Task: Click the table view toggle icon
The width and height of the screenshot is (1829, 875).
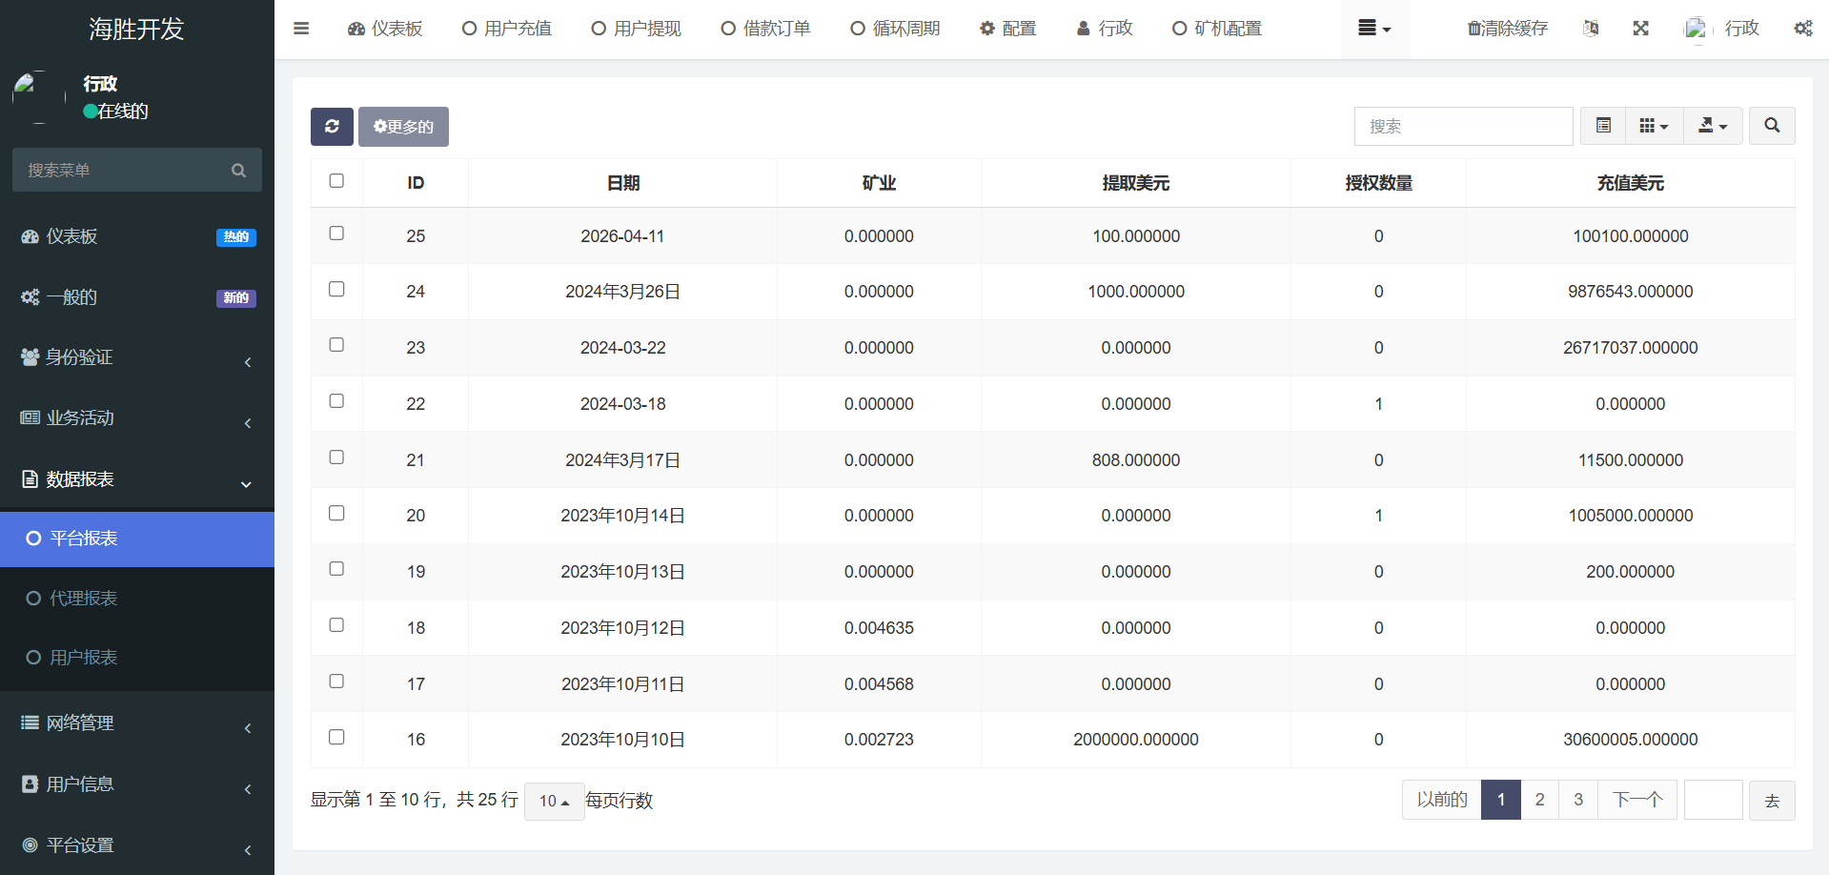Action: click(1603, 126)
